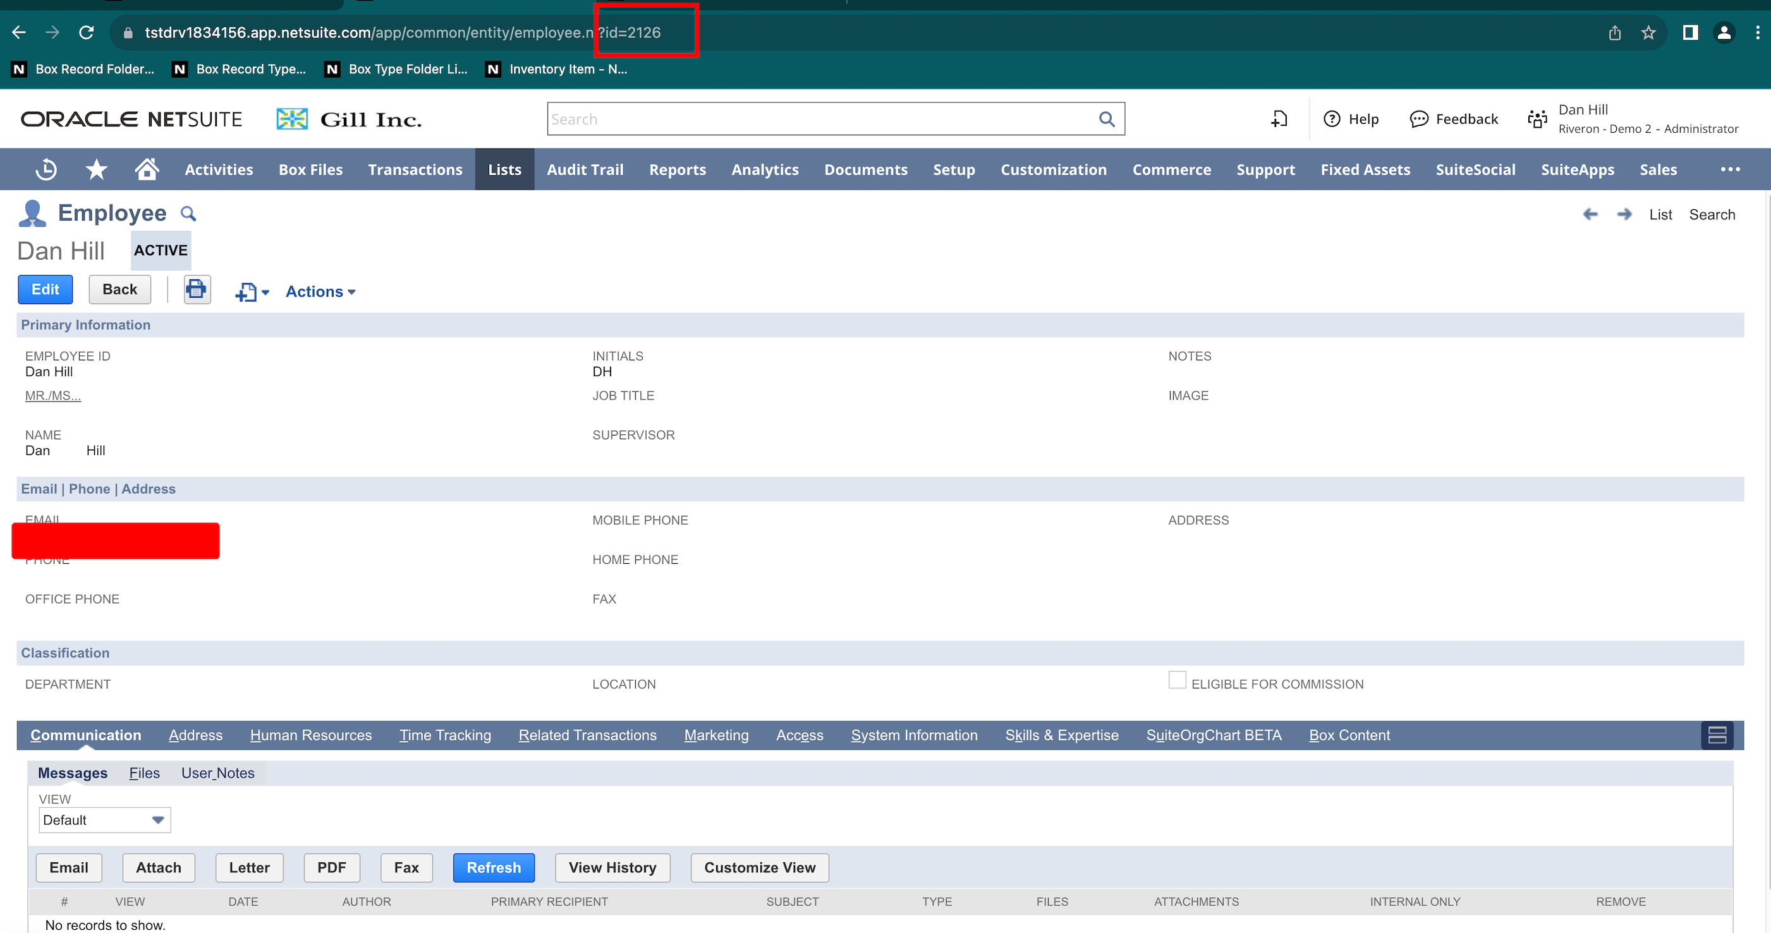Click the Recent Records clock icon

pyautogui.click(x=46, y=169)
